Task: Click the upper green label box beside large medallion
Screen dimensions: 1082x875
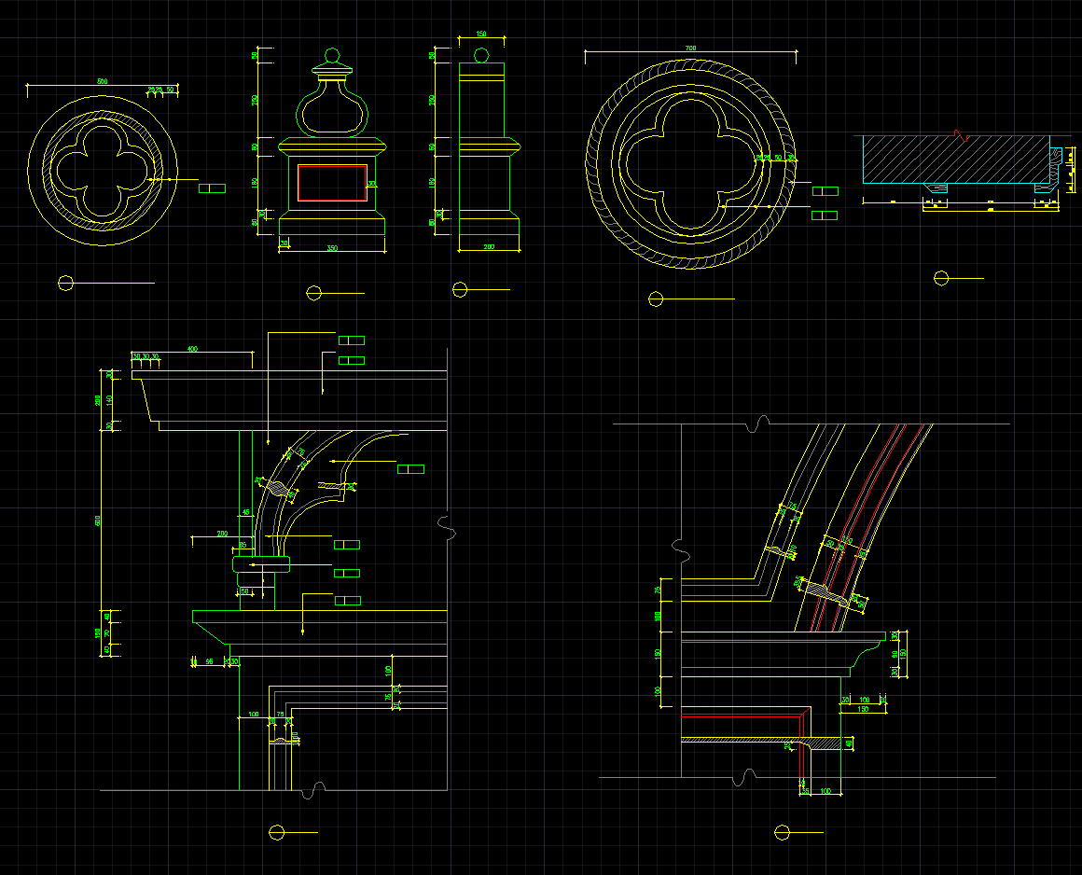Action: pyautogui.click(x=824, y=191)
